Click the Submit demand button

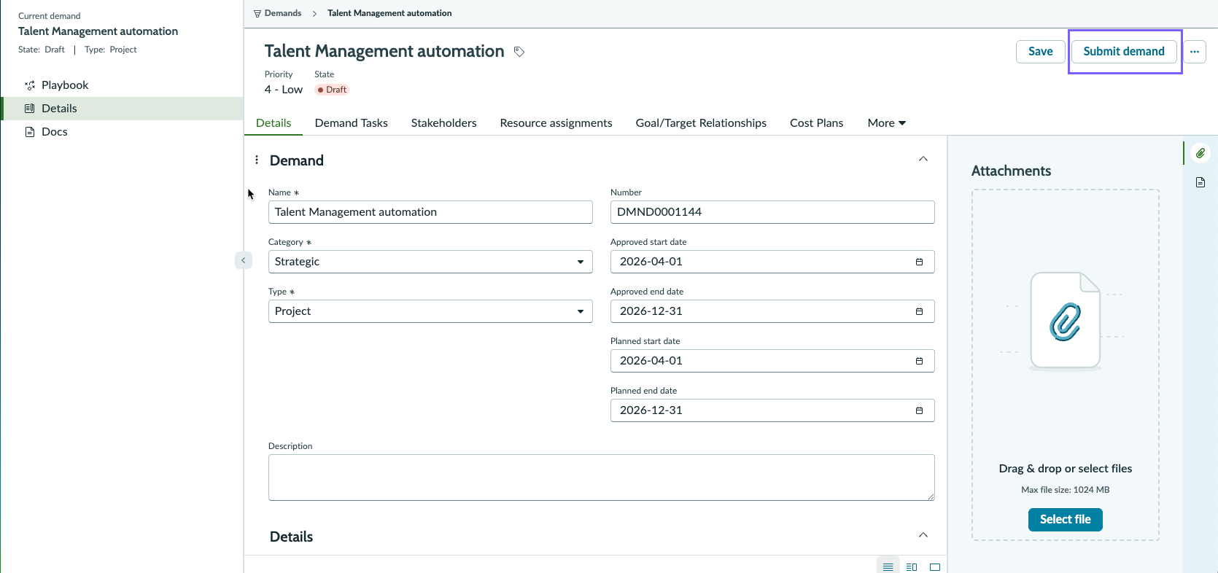(x=1124, y=52)
